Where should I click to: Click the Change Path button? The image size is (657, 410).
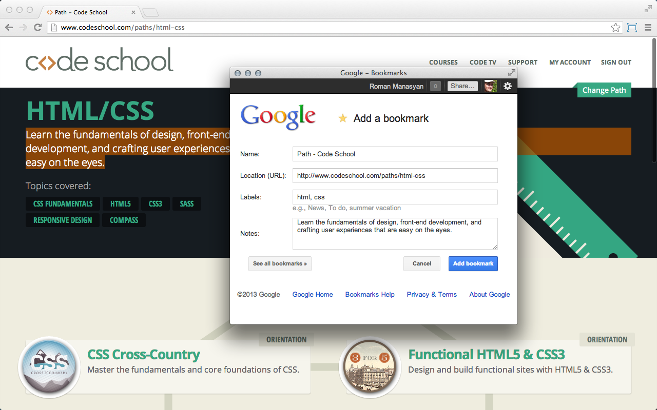pyautogui.click(x=604, y=90)
